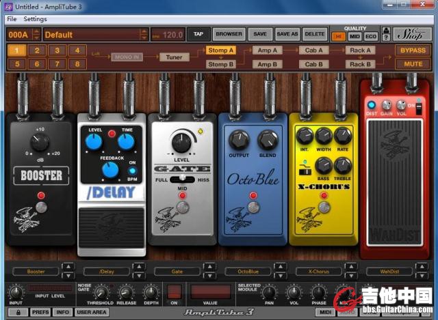Open the help question mark icon

[386, 38]
